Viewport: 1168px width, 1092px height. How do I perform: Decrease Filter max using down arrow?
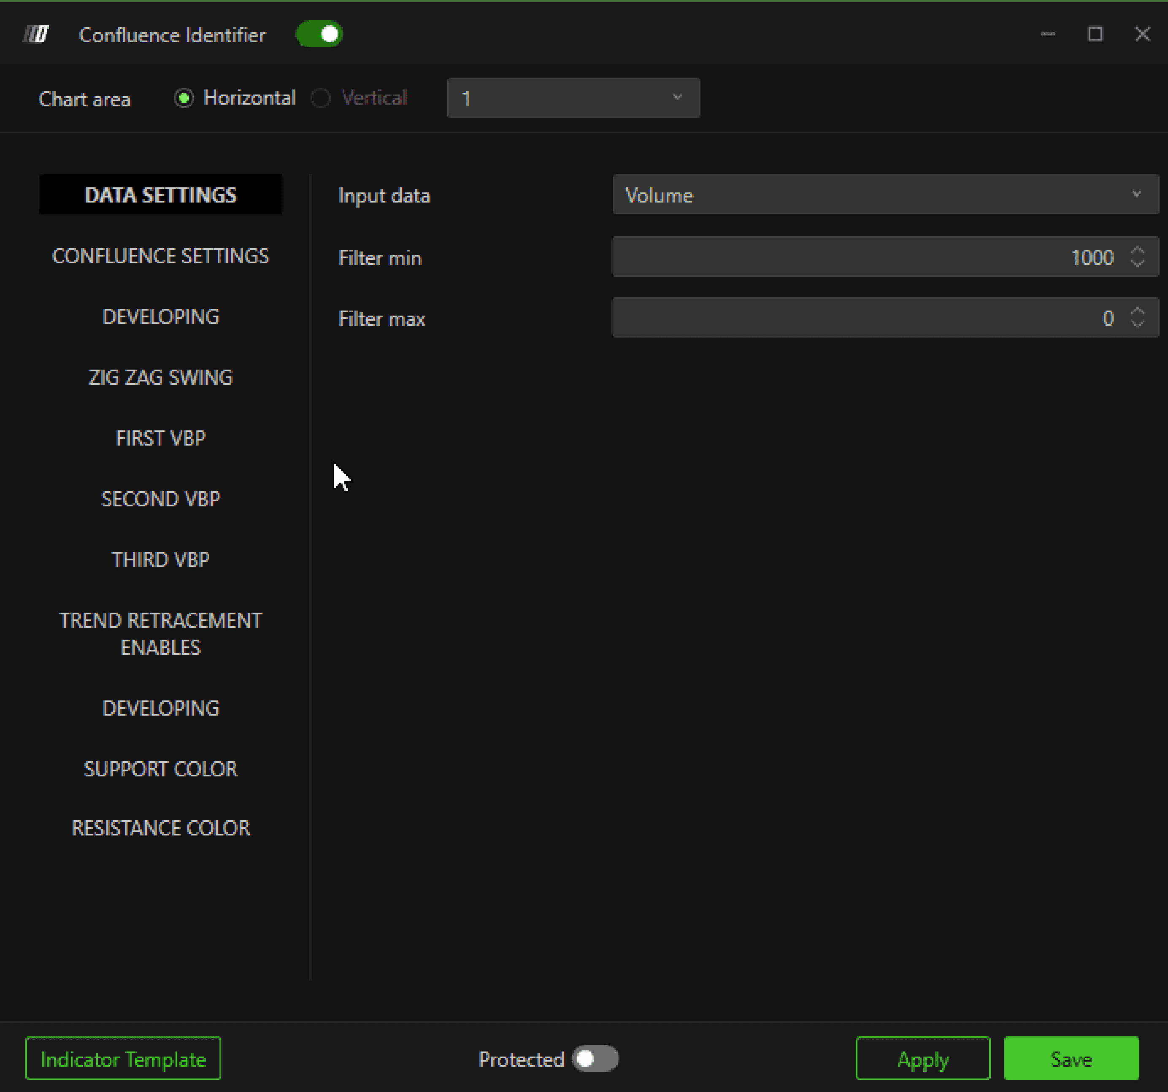1138,324
